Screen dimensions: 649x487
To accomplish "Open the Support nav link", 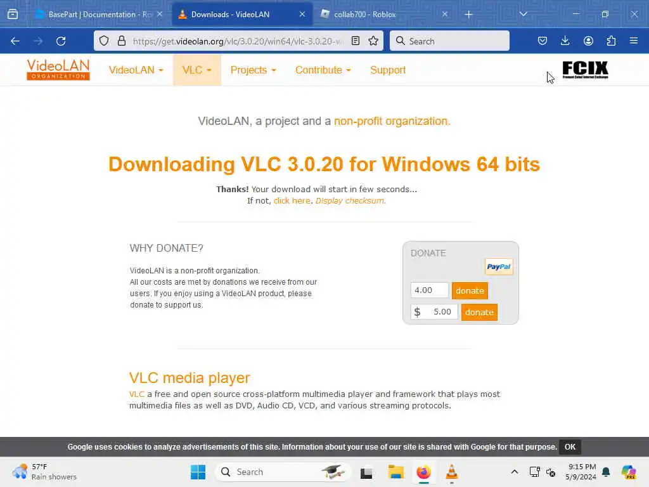I will tap(388, 70).
